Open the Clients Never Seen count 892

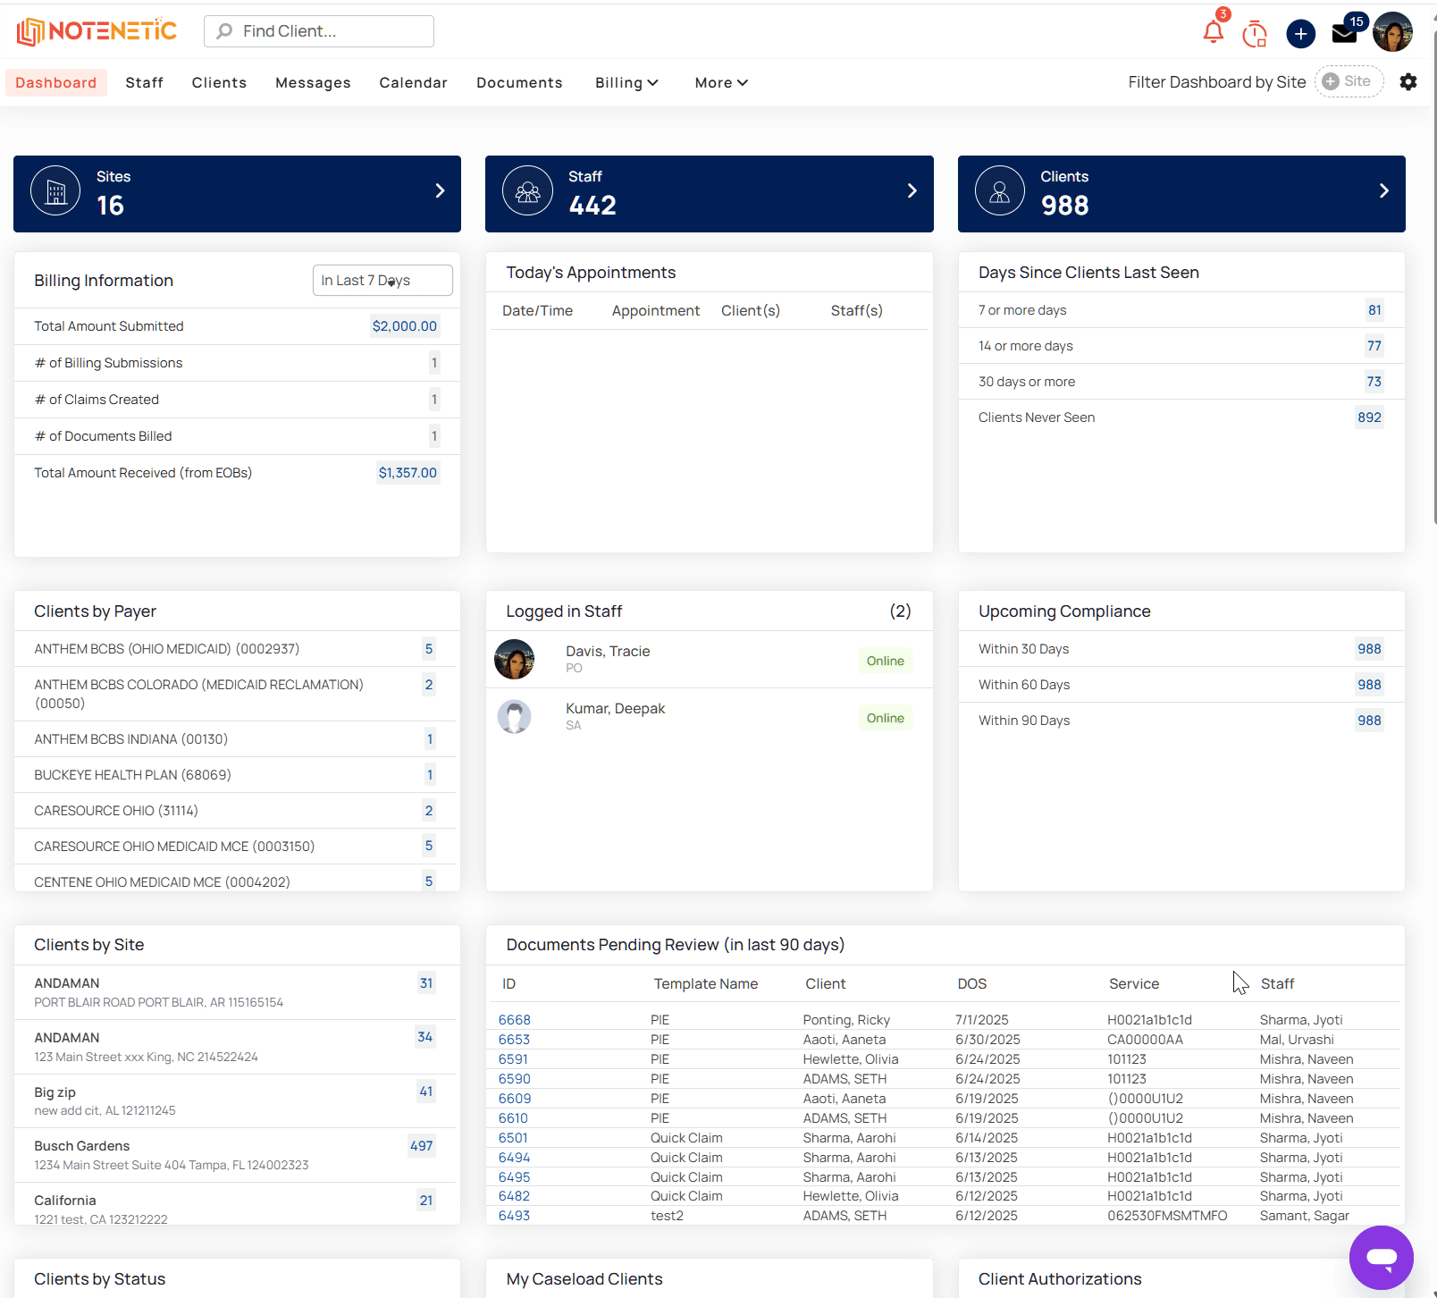[x=1369, y=417]
